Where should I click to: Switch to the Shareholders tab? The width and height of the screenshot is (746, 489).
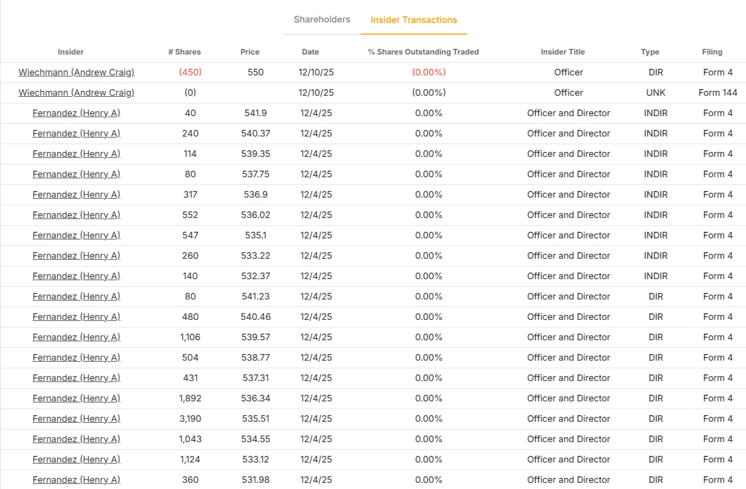[322, 19]
